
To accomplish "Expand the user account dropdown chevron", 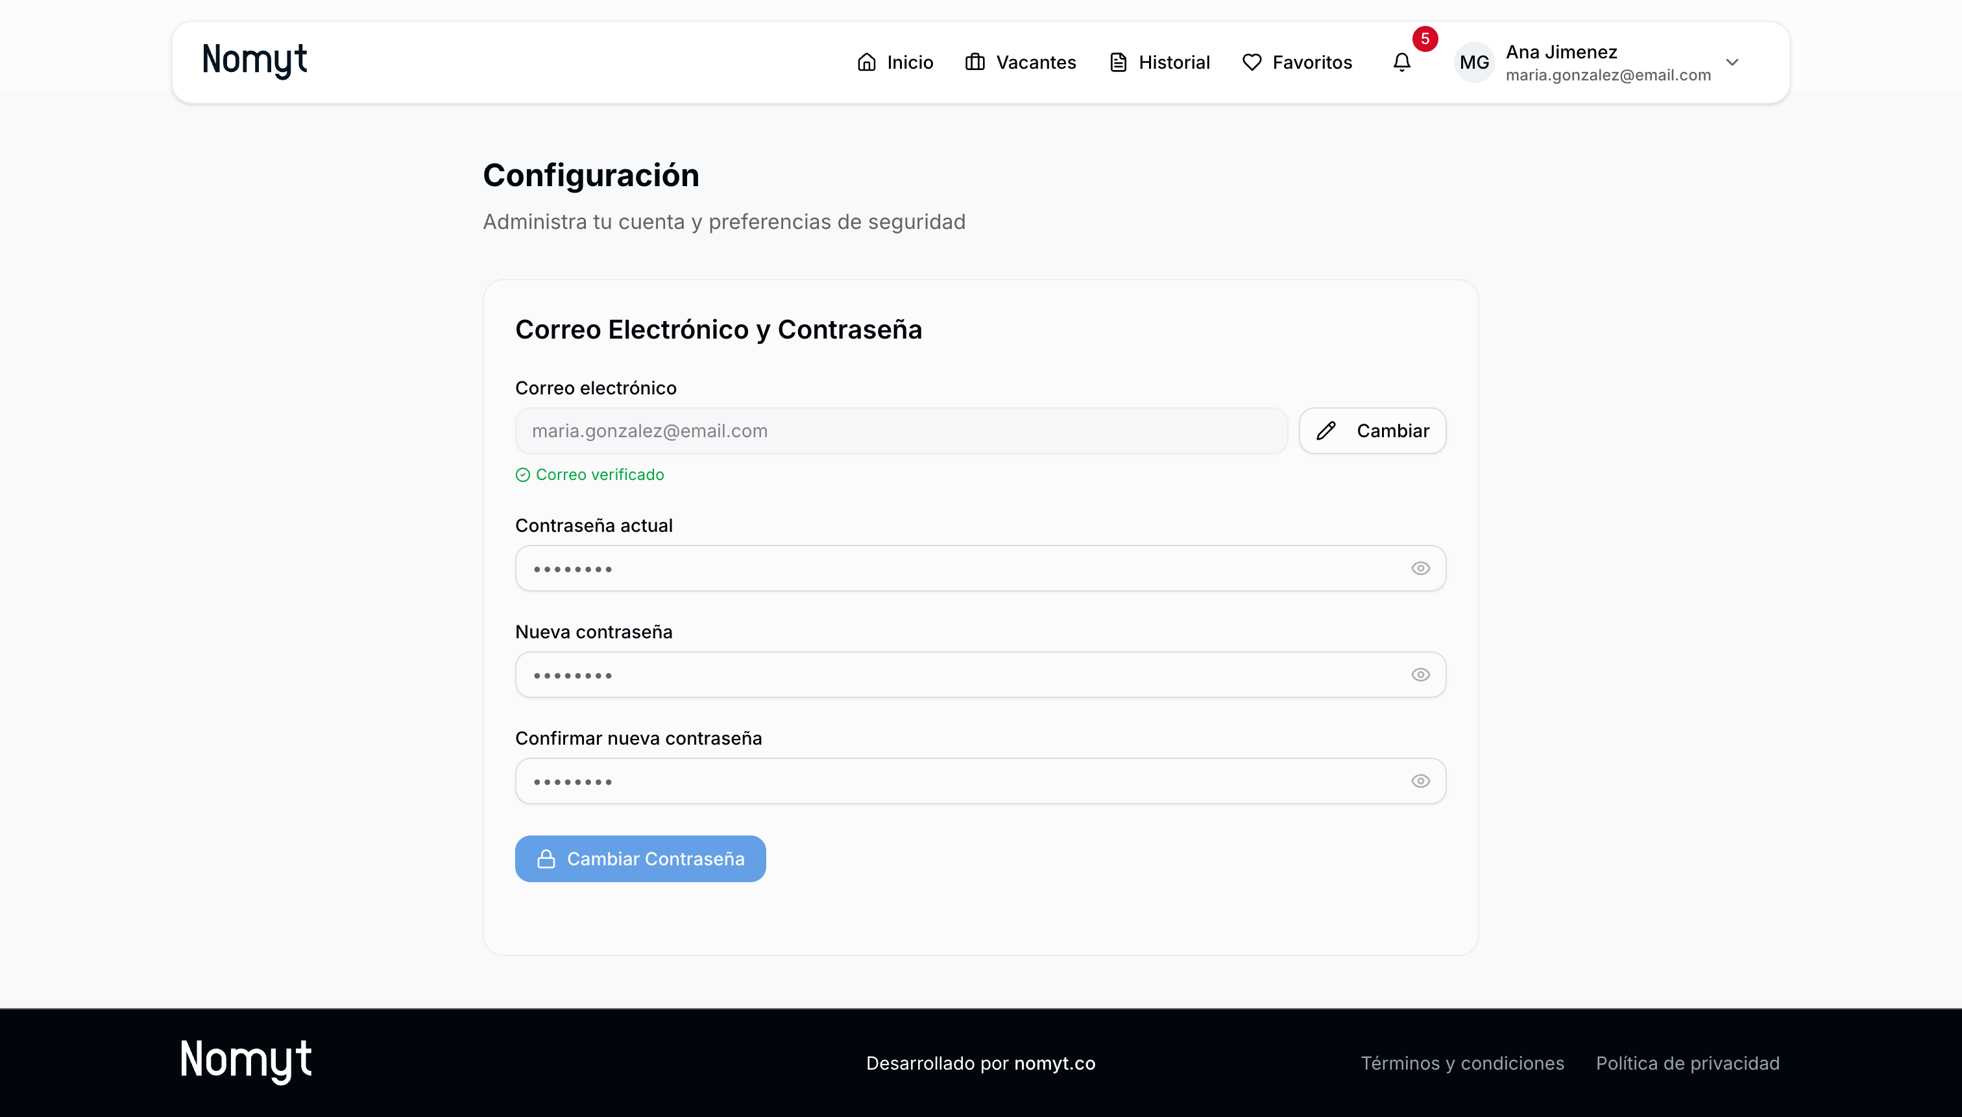I will 1732,62.
